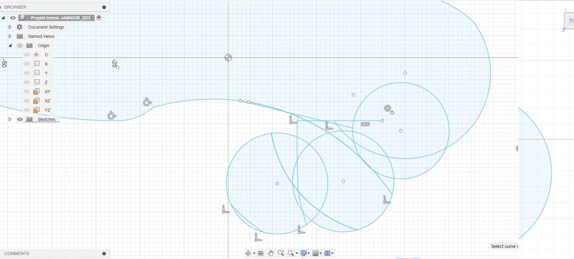
Task: Select the Origin tree item label
Action: click(44, 46)
